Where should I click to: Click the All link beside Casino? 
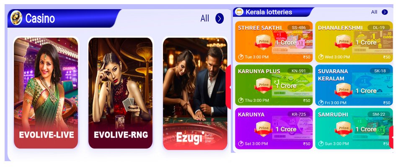[205, 18]
